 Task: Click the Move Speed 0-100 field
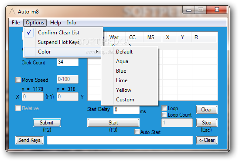coord(68,79)
